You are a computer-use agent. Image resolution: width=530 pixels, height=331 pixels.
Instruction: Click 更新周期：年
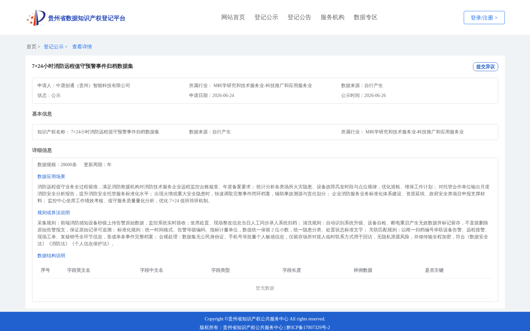[98, 165]
